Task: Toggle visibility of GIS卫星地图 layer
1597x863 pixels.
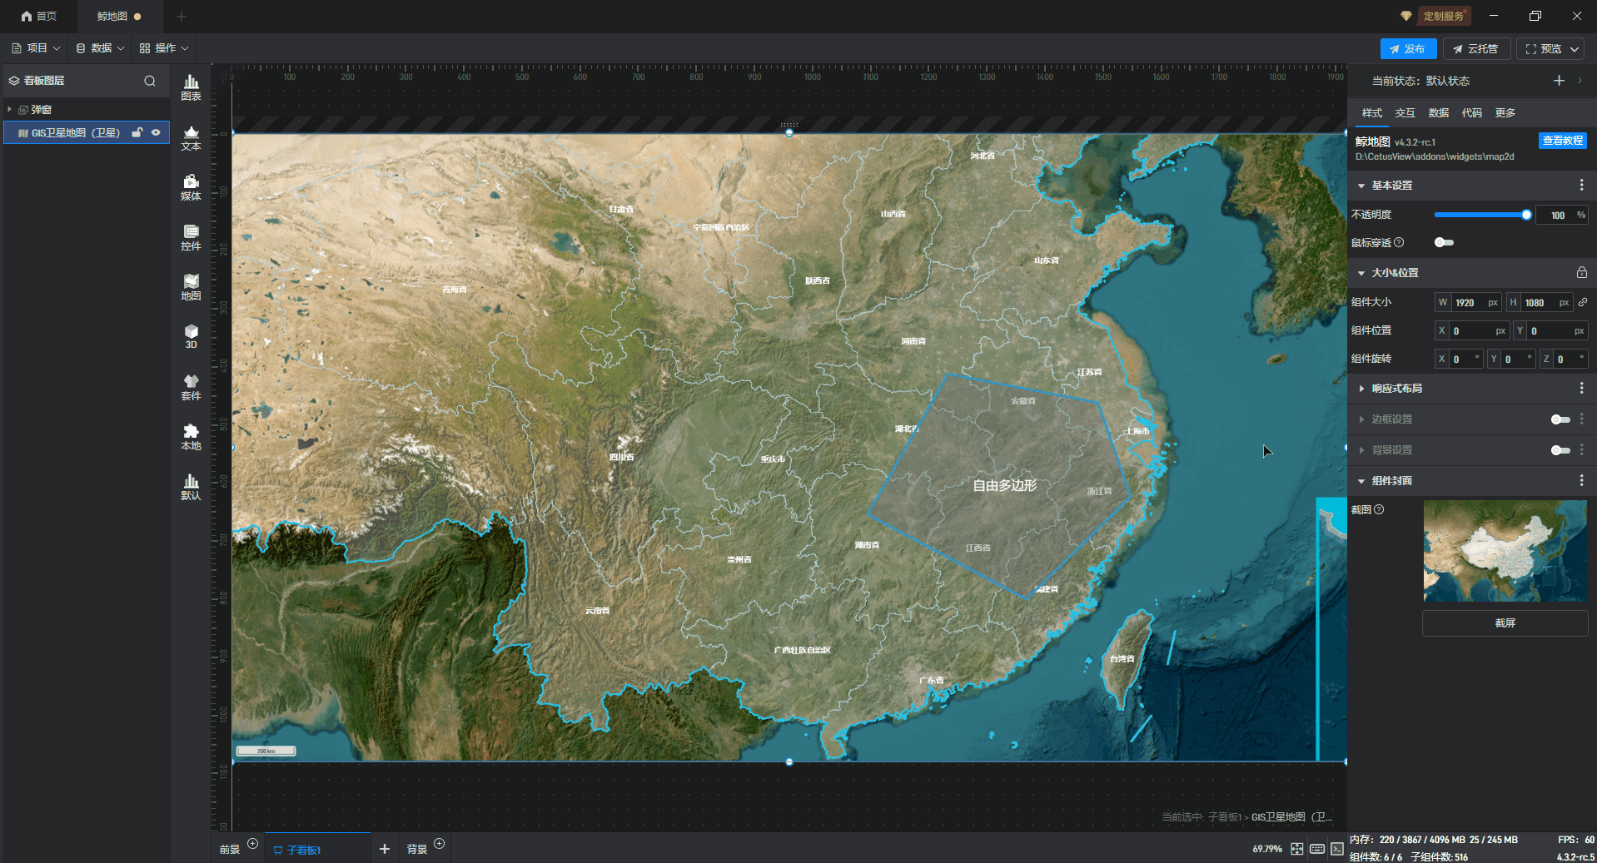Action: click(156, 132)
